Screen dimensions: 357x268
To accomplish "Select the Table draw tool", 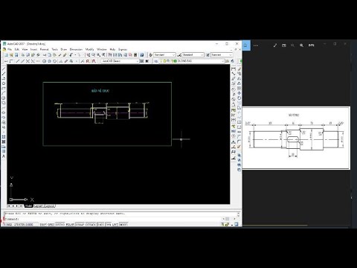I will 4,151.
